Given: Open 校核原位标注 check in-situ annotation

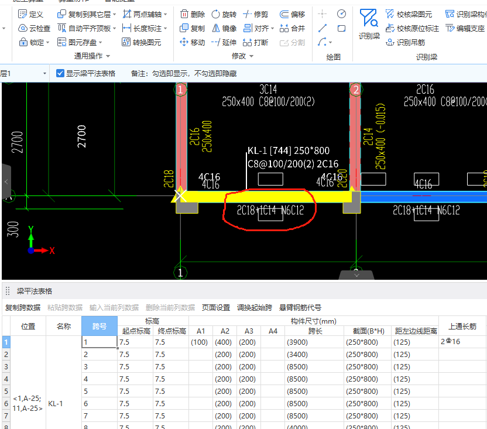Looking at the screenshot, I should tap(412, 28).
